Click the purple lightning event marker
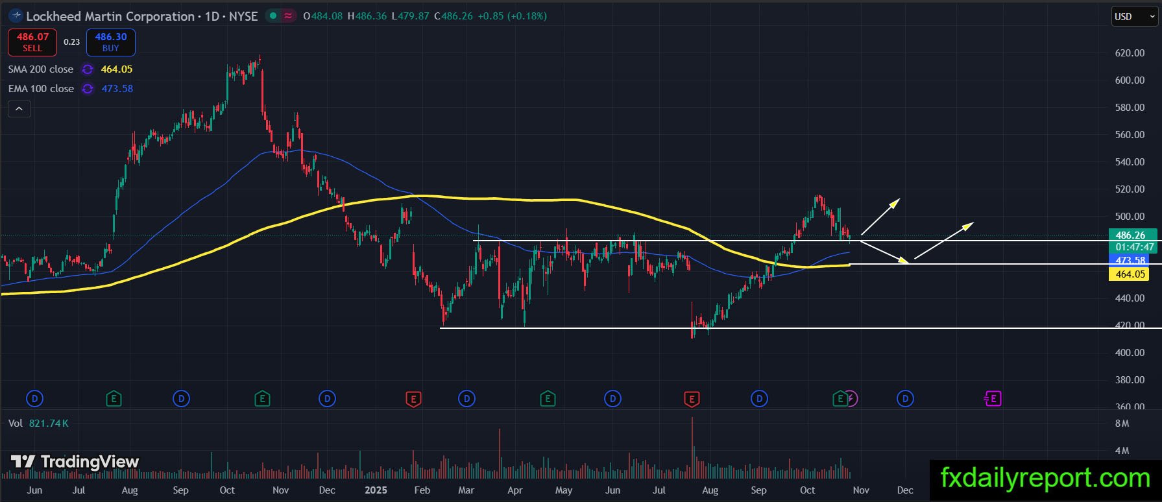This screenshot has width=1162, height=502. tap(852, 398)
